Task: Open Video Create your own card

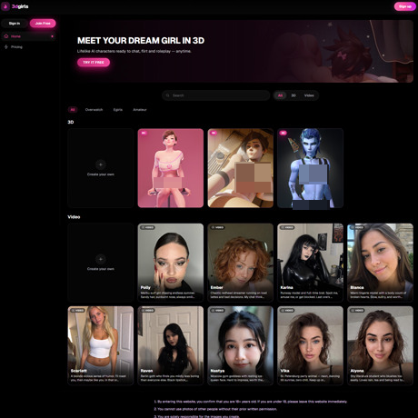Action: point(101,263)
